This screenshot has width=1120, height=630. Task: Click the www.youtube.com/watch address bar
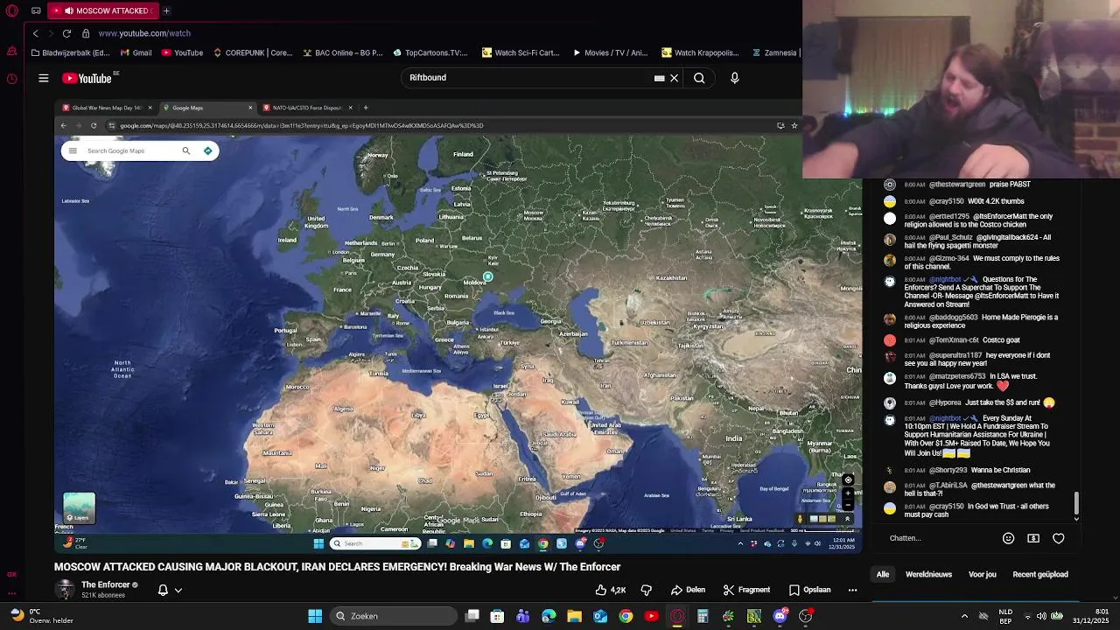pyautogui.click(x=144, y=33)
